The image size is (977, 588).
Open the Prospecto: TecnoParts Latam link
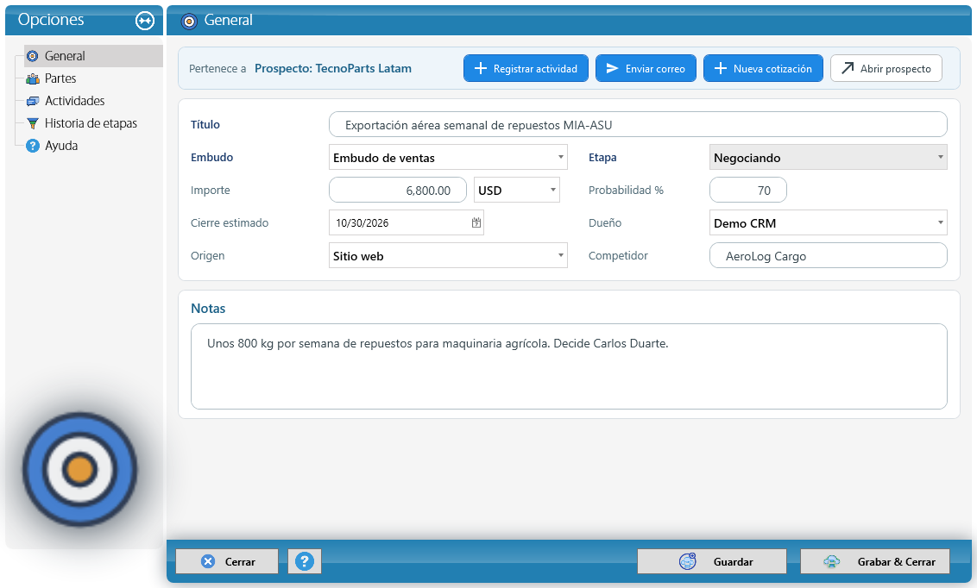click(333, 68)
